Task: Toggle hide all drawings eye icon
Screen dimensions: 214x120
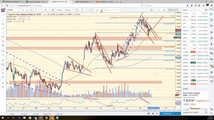Action: pos(3,73)
